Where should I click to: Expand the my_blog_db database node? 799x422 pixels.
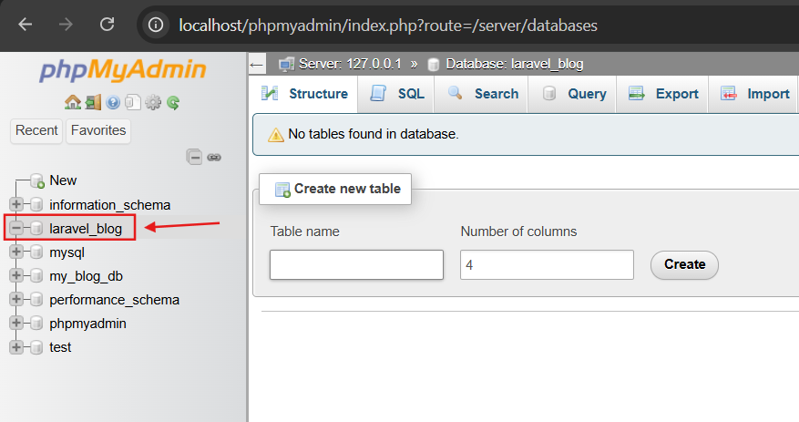[16, 276]
